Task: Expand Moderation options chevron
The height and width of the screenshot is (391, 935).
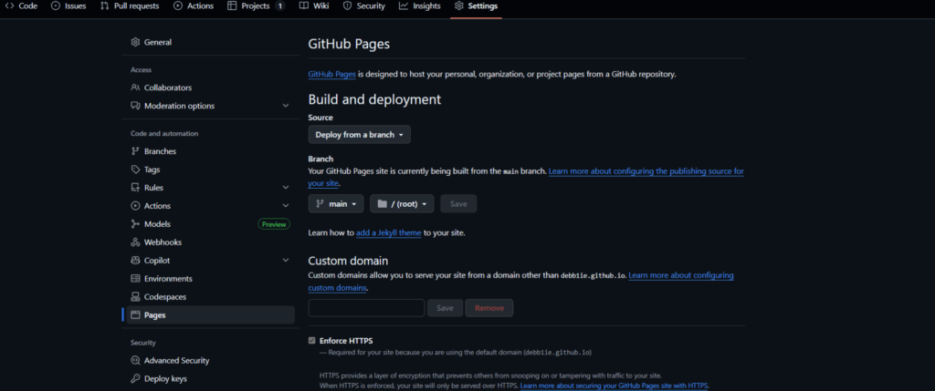Action: [x=286, y=106]
